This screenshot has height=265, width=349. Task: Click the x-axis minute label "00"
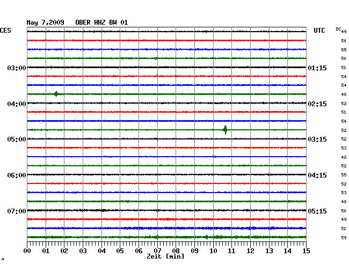pyautogui.click(x=27, y=251)
